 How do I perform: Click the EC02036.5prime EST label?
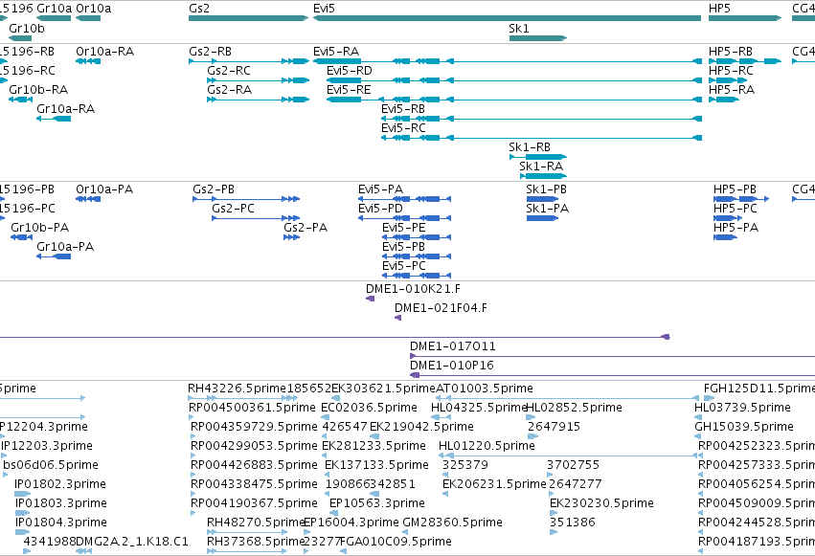pyautogui.click(x=369, y=408)
